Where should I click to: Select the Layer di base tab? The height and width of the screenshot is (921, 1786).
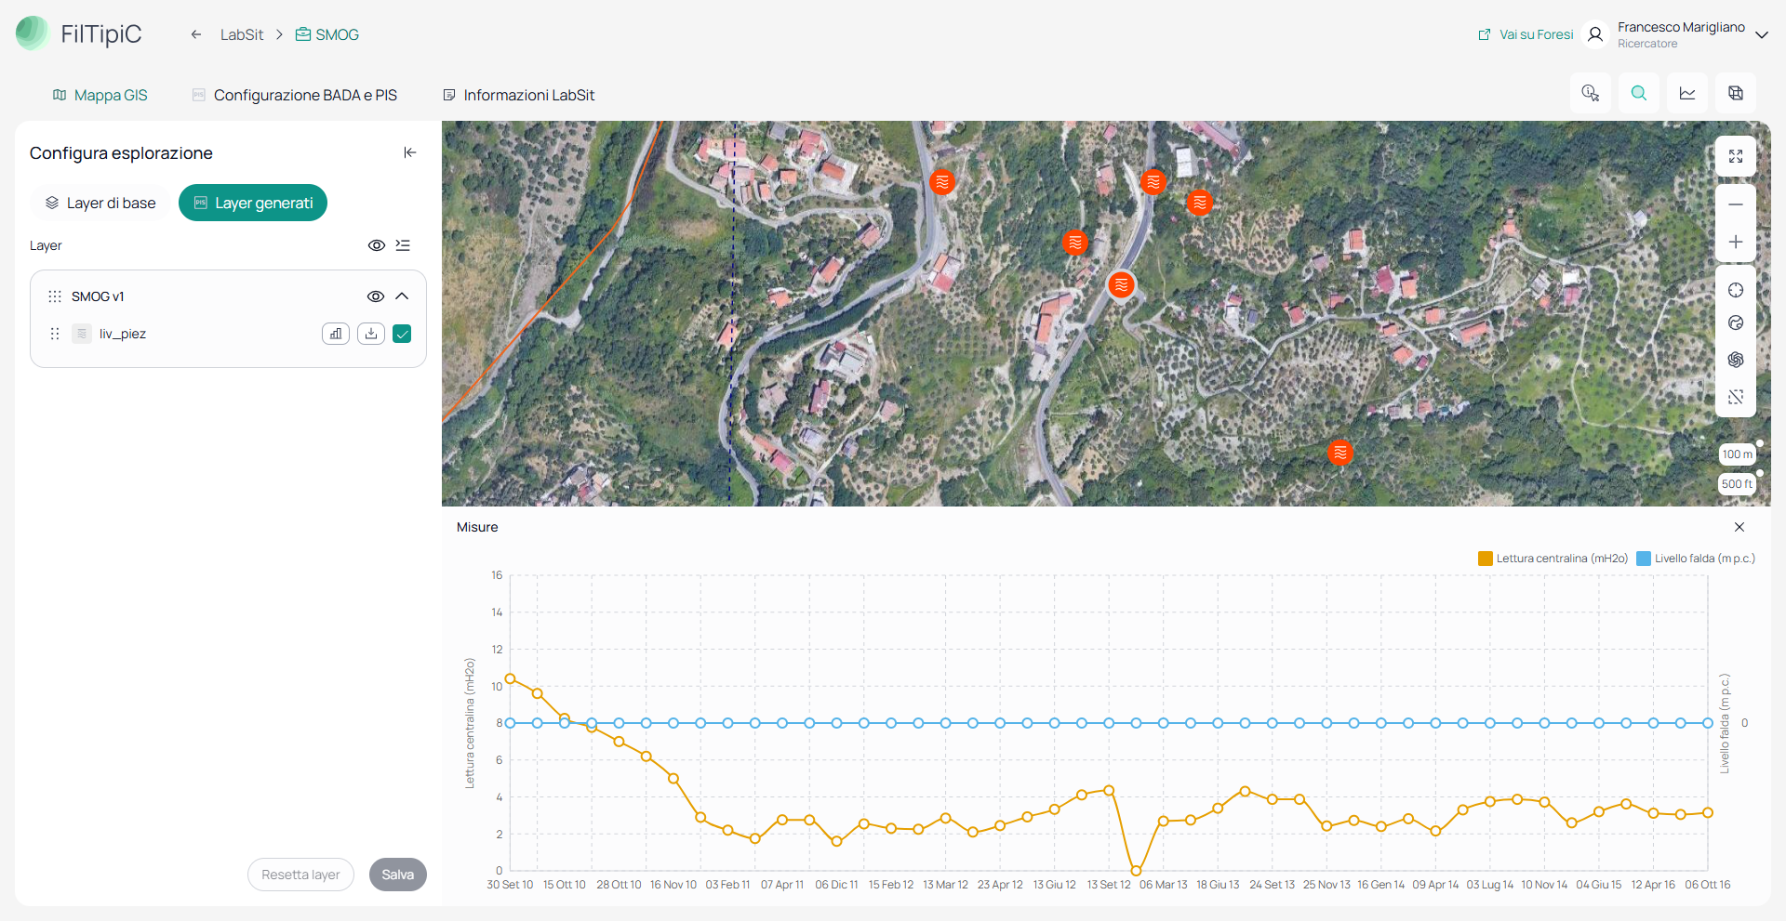click(x=100, y=203)
